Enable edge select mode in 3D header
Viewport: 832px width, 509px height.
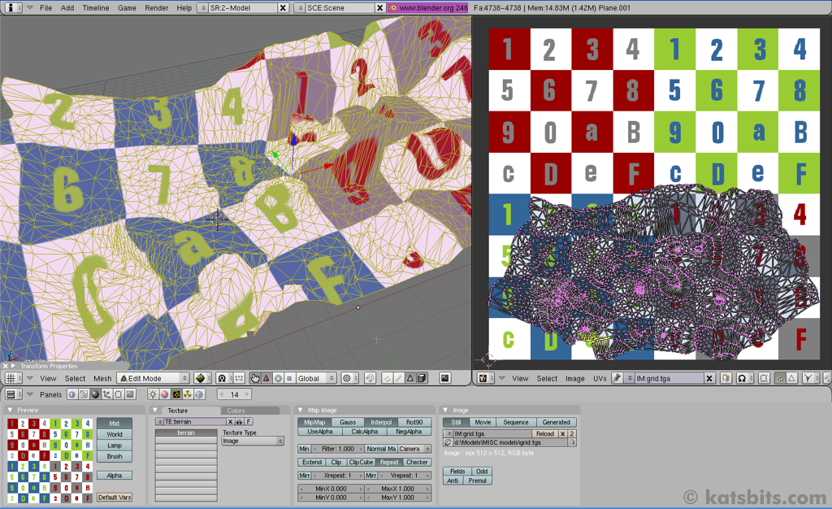click(399, 378)
